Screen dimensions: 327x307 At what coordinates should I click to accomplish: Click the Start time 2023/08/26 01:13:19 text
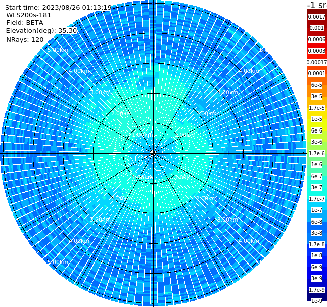click(x=58, y=8)
